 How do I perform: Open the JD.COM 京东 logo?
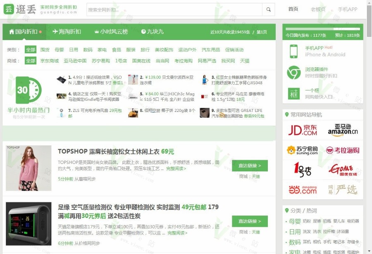coord(302,130)
